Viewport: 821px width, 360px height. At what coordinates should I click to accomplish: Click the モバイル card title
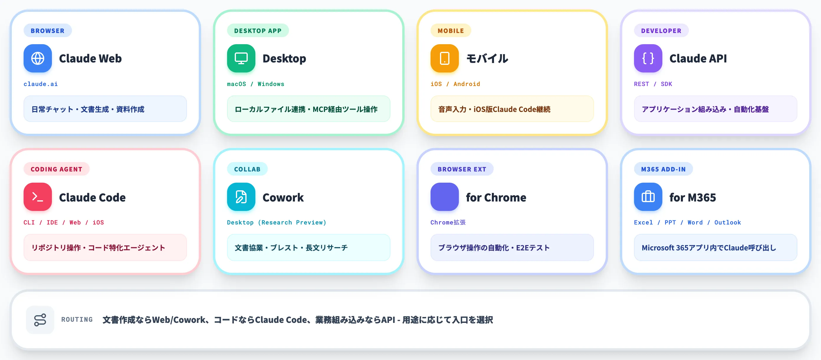[x=487, y=59]
